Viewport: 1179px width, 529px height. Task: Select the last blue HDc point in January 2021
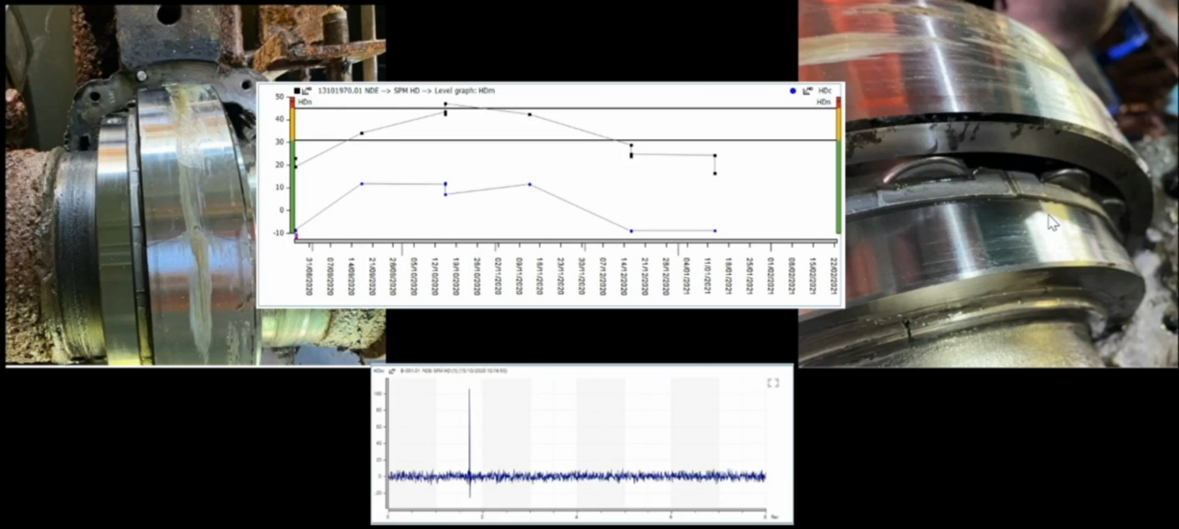(715, 231)
